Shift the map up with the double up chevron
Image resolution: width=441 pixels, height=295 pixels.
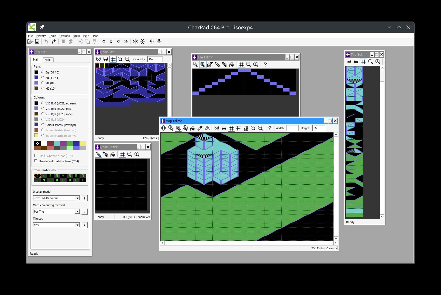click(x=104, y=41)
